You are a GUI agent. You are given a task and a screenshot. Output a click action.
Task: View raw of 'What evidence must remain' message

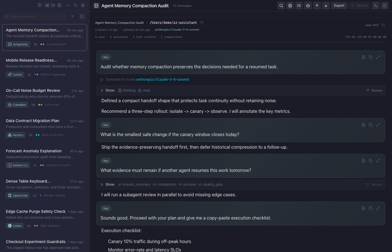[x=363, y=161]
